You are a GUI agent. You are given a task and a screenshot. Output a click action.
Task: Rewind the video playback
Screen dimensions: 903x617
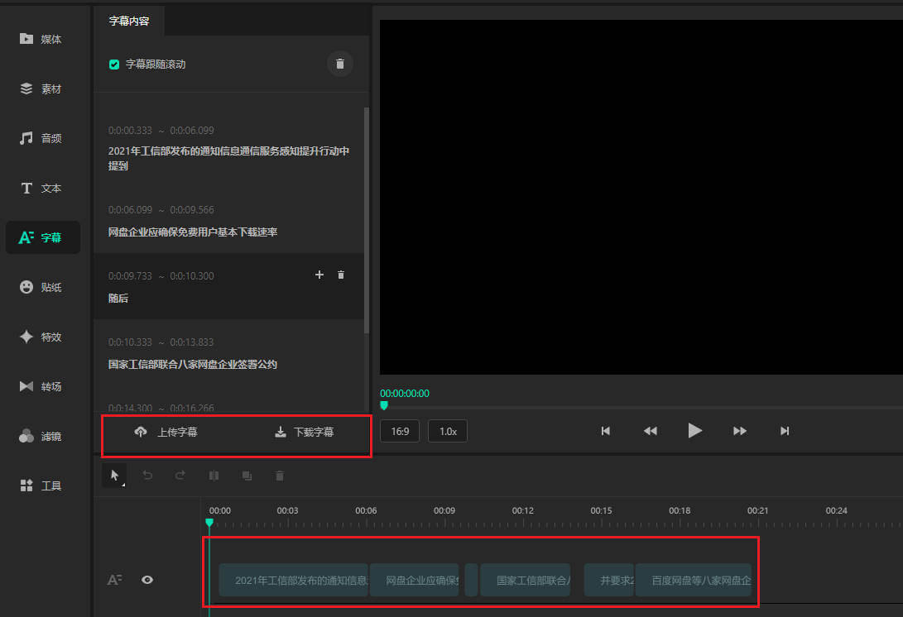click(651, 431)
